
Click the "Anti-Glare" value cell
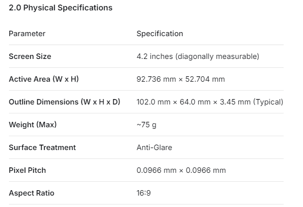click(154, 148)
